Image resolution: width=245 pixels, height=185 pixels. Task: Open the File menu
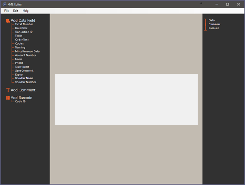coord(6,11)
